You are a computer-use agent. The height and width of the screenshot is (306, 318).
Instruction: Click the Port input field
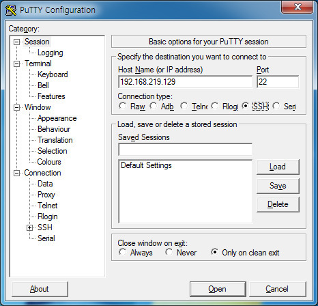(x=278, y=82)
